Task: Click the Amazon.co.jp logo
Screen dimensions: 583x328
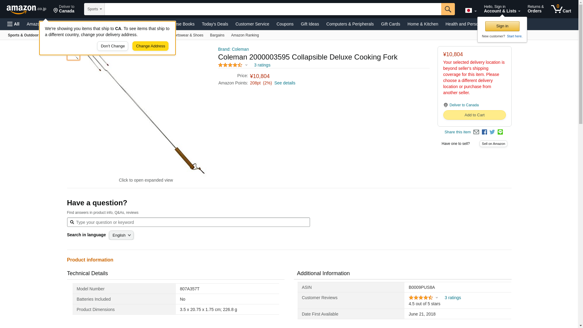Action: click(x=26, y=9)
